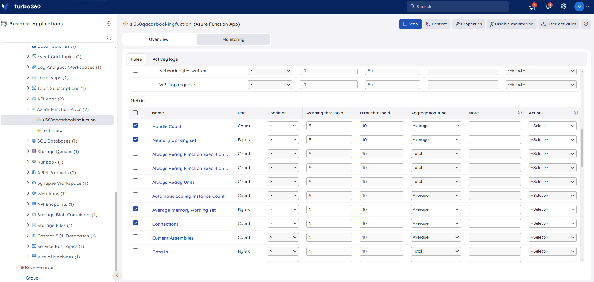The height and width of the screenshot is (282, 594).
Task: Click the Event Grid Topics icon
Action: 34,56
